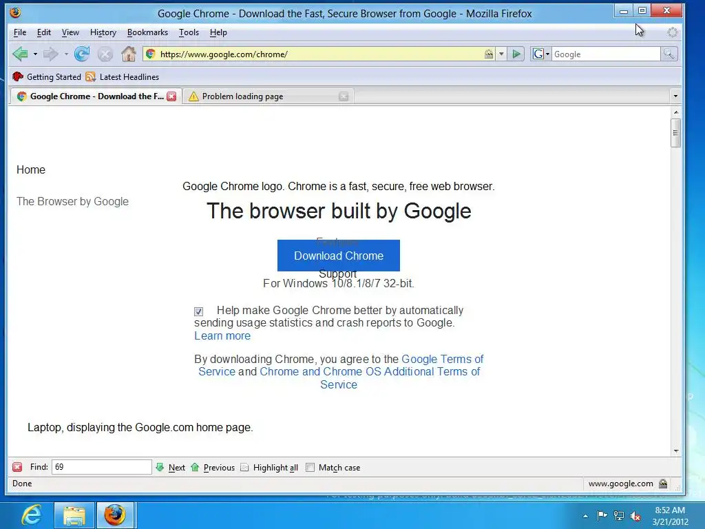705x529 pixels.
Task: Find Previous match arrow
Action: tap(213, 468)
